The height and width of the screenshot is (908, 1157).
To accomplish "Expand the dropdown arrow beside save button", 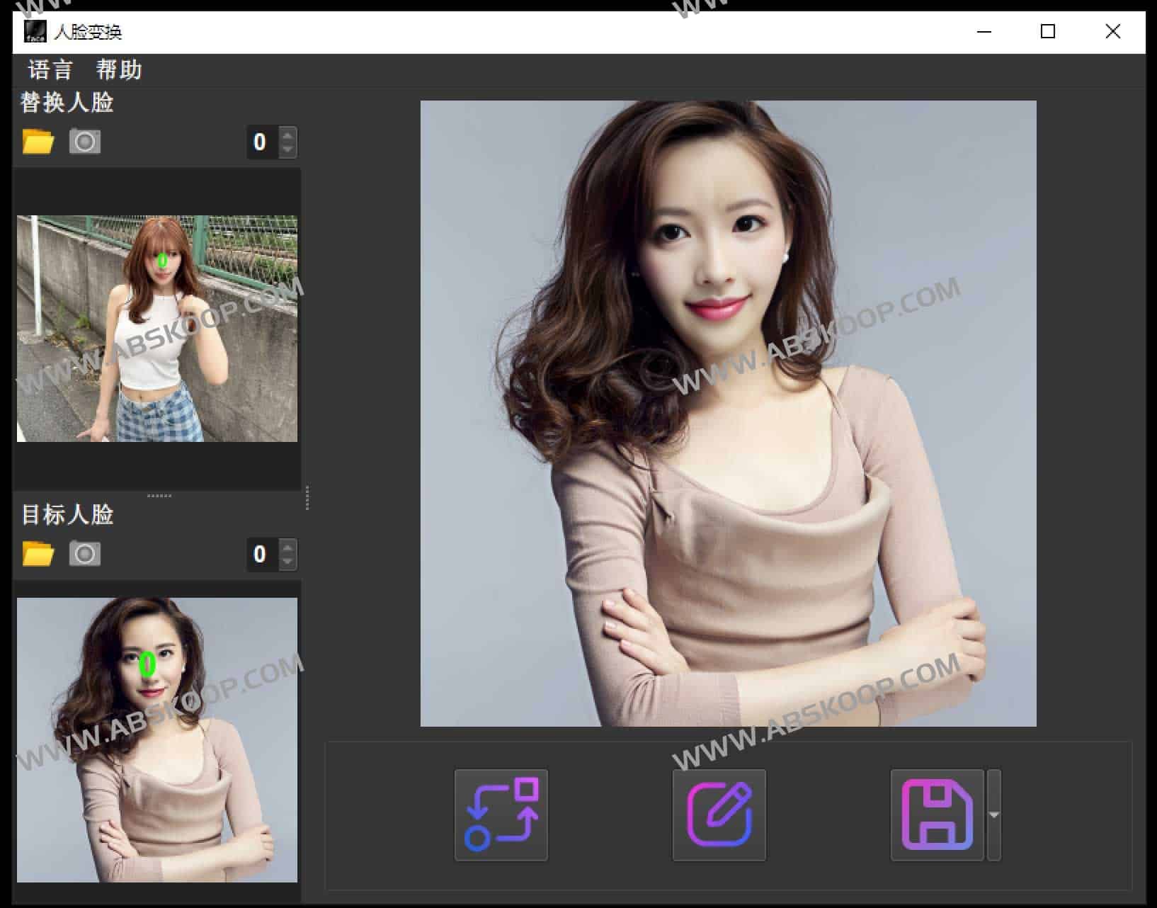I will 994,815.
